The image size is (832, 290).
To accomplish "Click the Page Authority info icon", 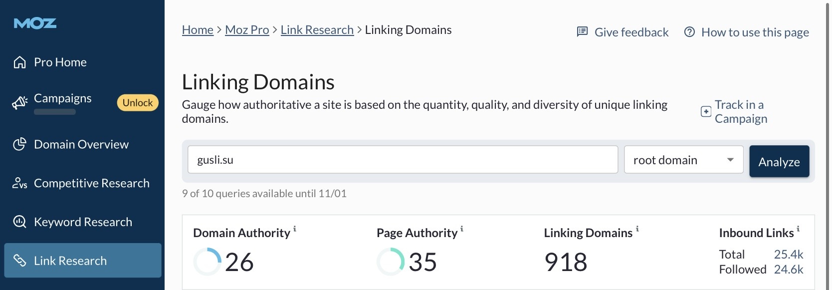I will click(461, 229).
